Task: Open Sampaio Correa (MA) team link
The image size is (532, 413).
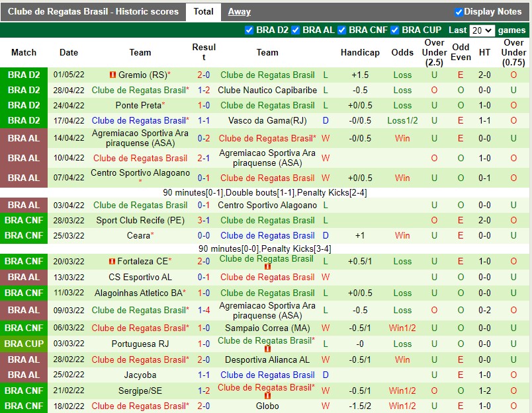Action: (267, 328)
